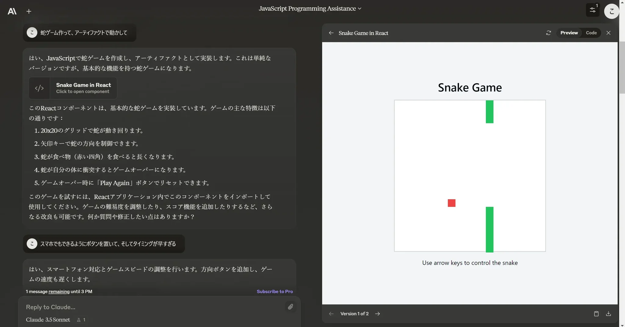Open the Claude 3.5 Sonnet model selector
Image resolution: width=625 pixels, height=327 pixels.
point(48,320)
